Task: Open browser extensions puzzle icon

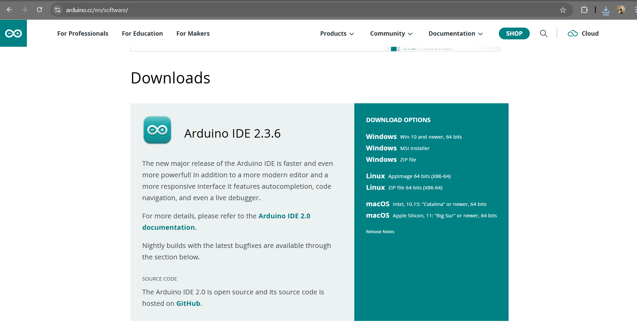Action: coord(584,10)
